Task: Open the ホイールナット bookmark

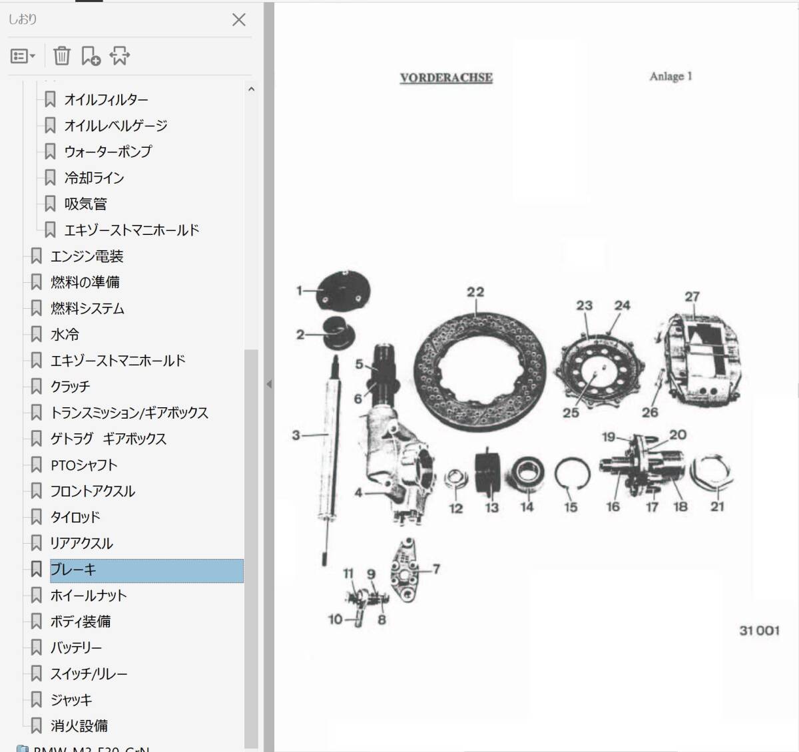Action: point(89,595)
